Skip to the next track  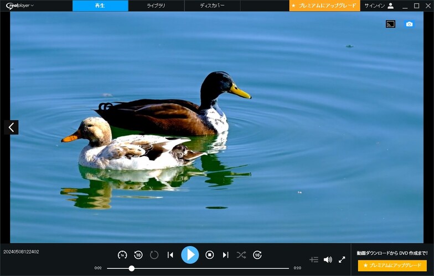226,255
